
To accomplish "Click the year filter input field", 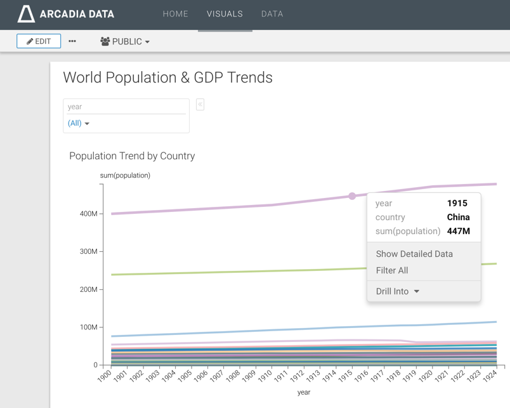I will [x=126, y=107].
